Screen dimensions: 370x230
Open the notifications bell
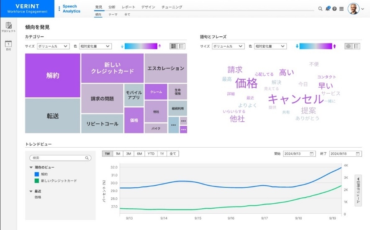tap(327, 8)
